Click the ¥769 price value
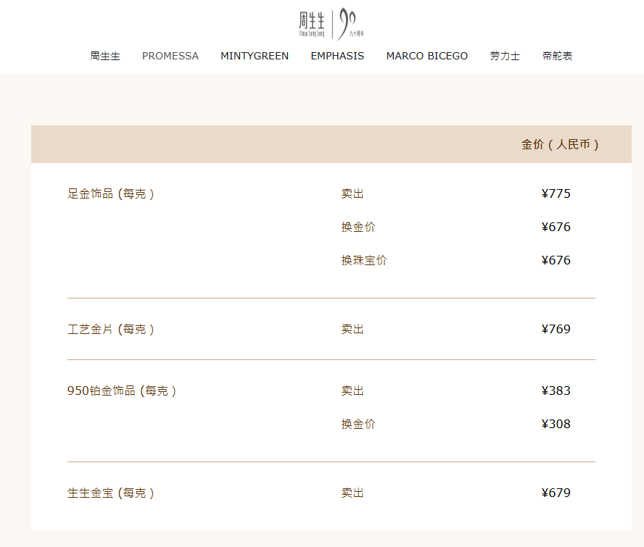 [x=556, y=329]
